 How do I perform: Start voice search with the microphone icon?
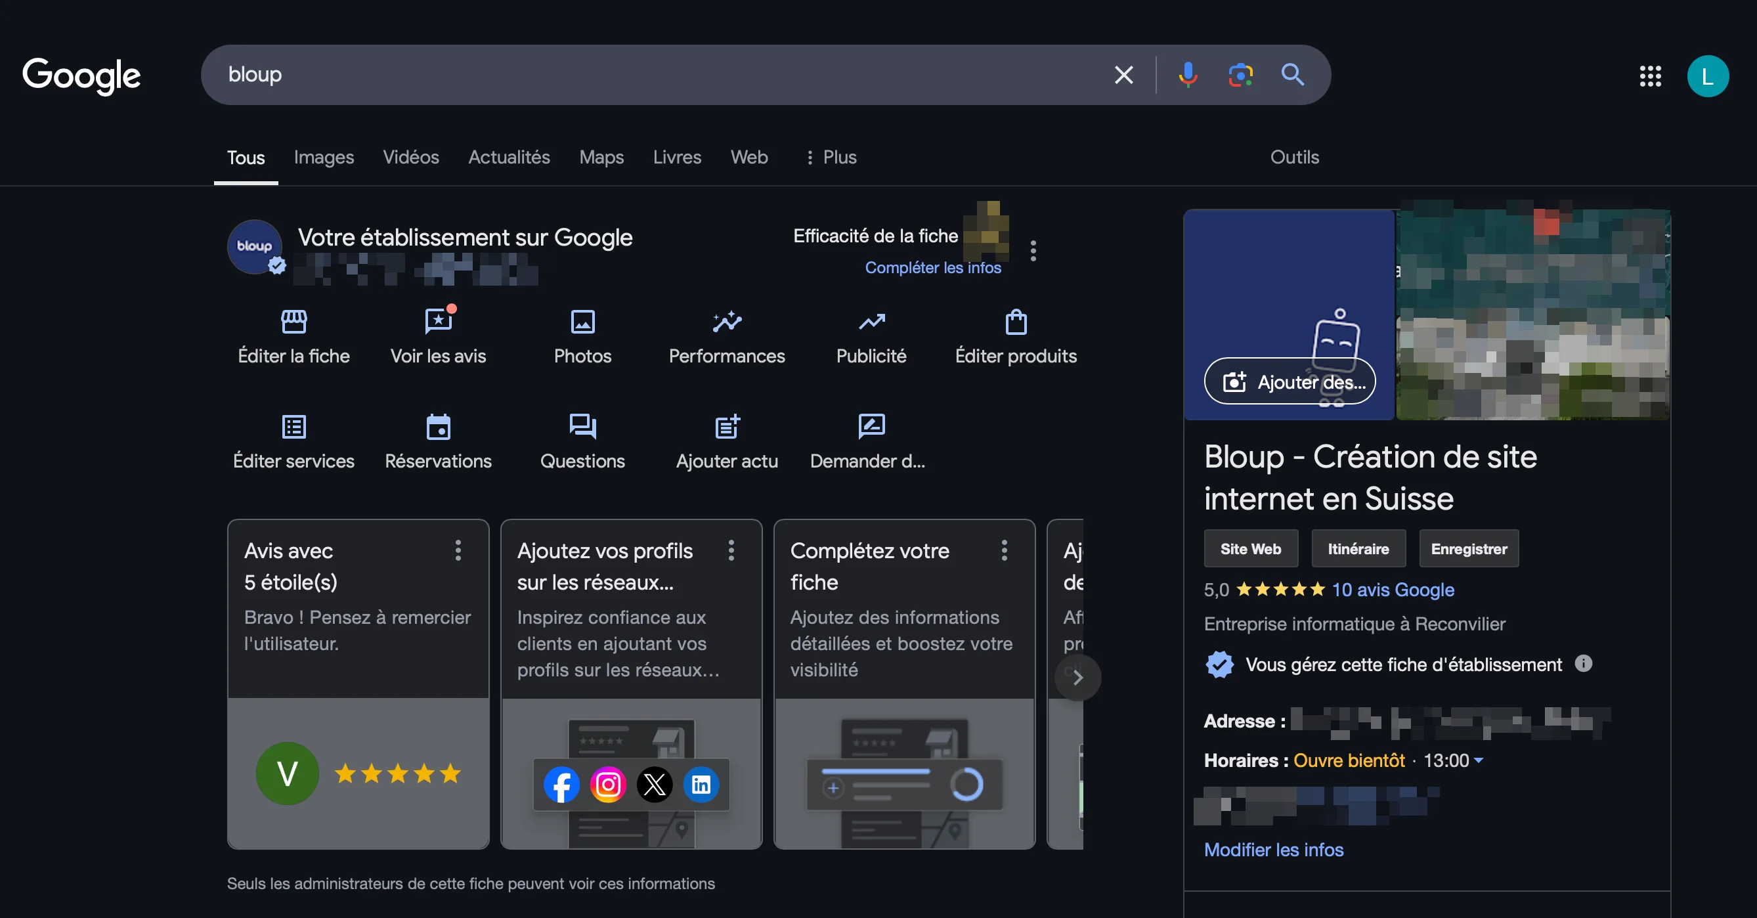point(1188,74)
